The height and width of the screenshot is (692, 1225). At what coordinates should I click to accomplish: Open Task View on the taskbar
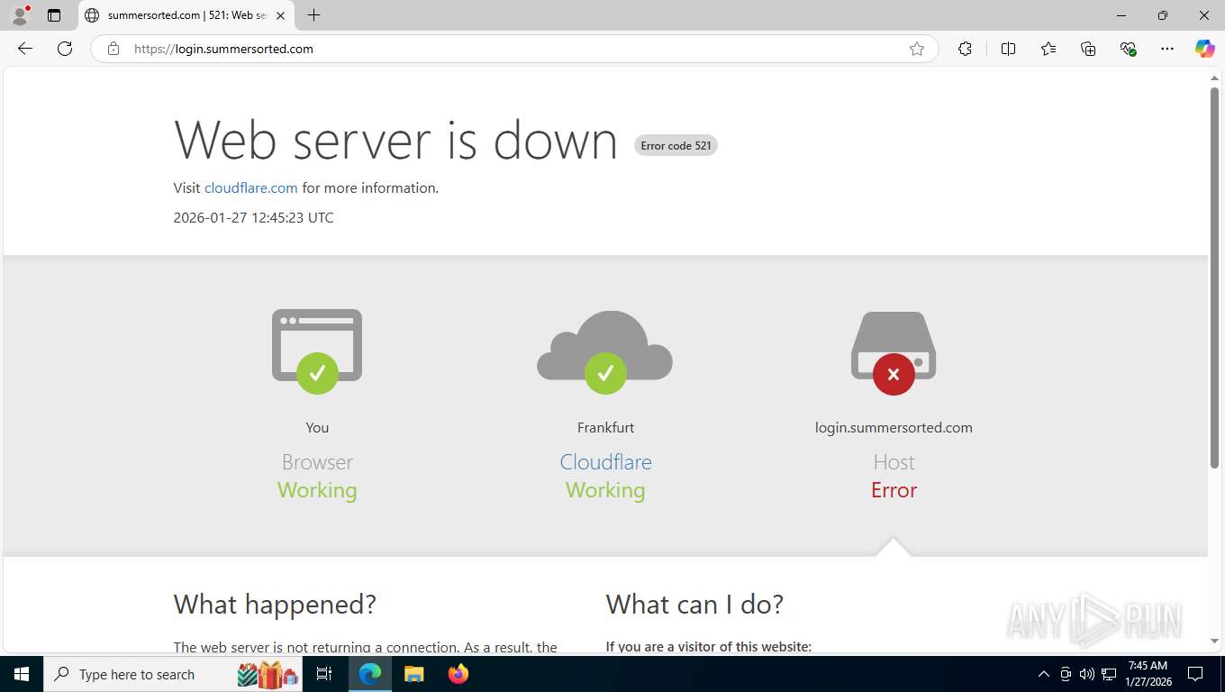(x=324, y=674)
